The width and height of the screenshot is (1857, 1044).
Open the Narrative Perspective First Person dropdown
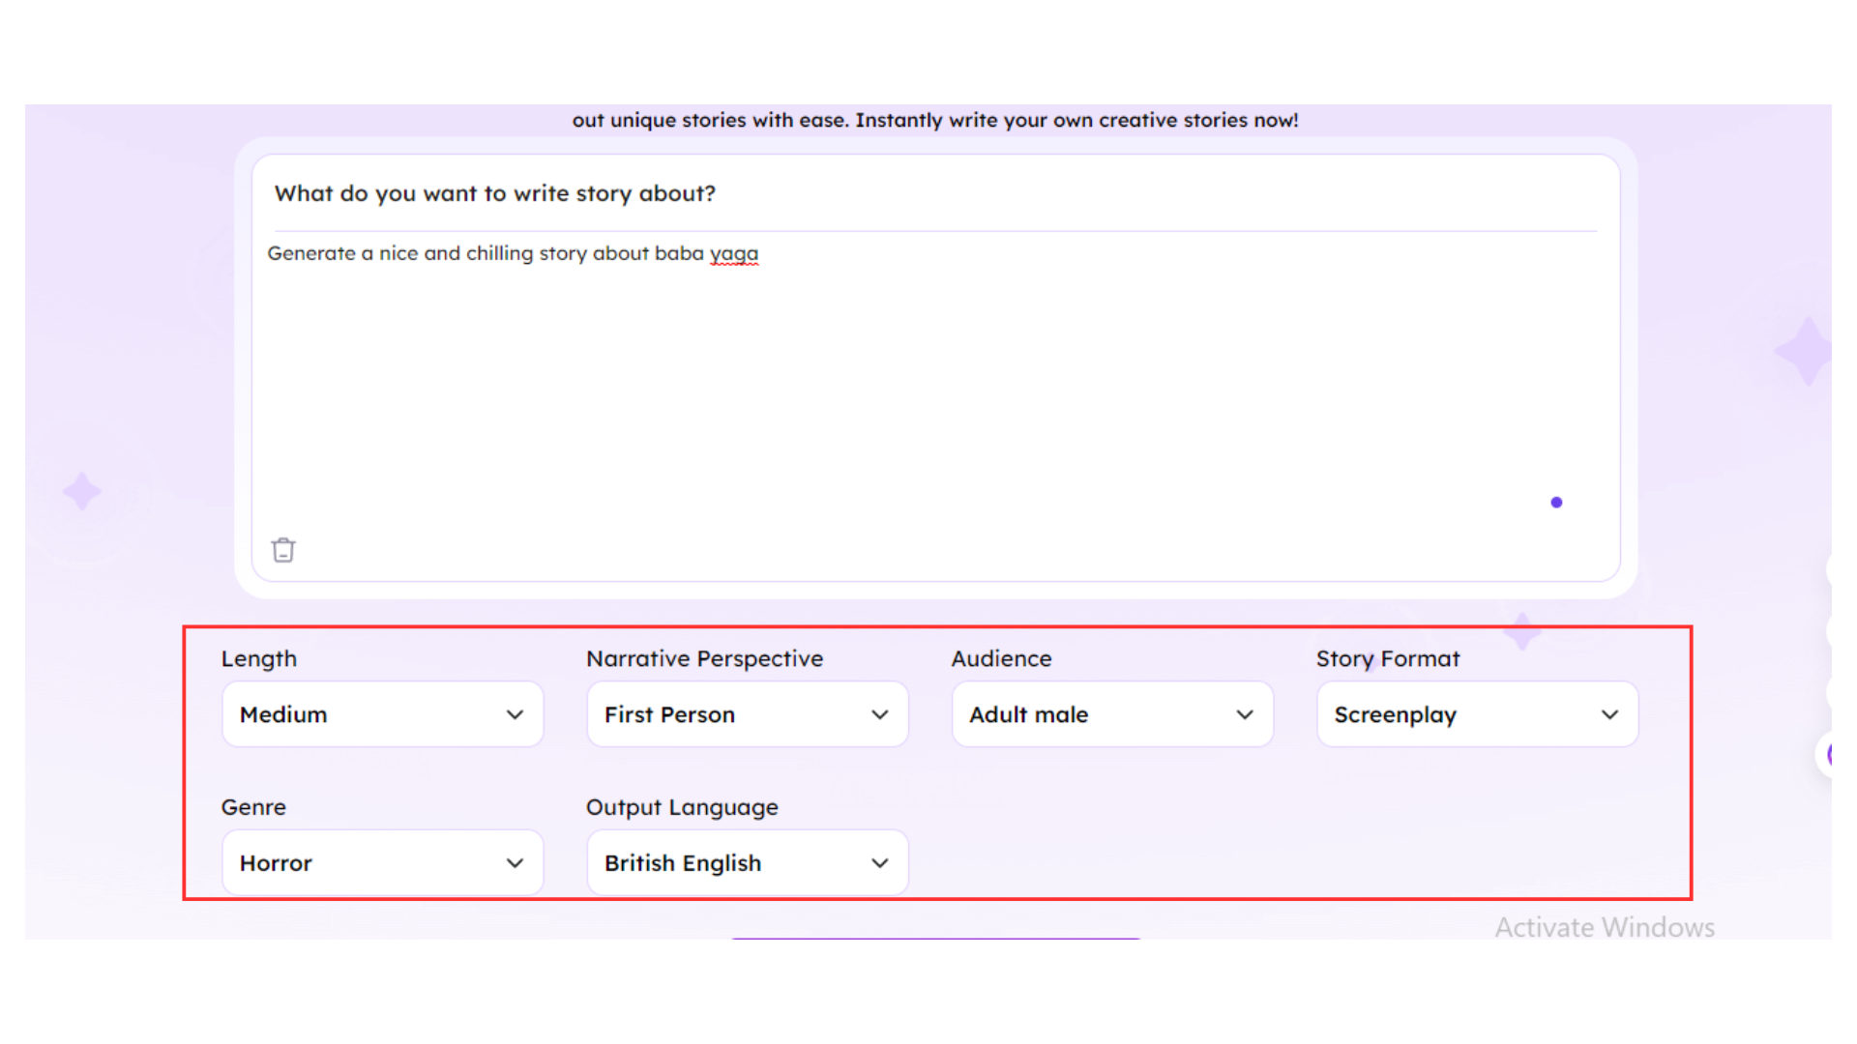747,715
